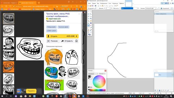Open the Инструмент tool chooser dropdown
The width and height of the screenshot is (174, 98).
[96, 8]
